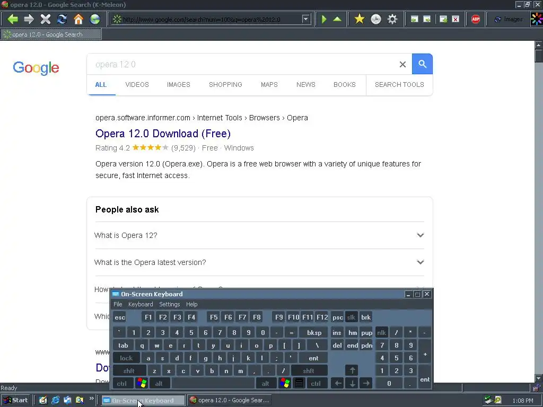Open the IMAGES results tab

pos(178,85)
